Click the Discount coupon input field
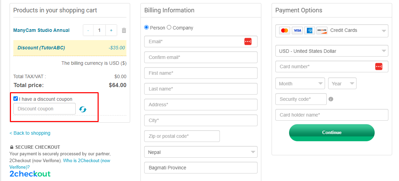399x181 pixels. click(45, 109)
